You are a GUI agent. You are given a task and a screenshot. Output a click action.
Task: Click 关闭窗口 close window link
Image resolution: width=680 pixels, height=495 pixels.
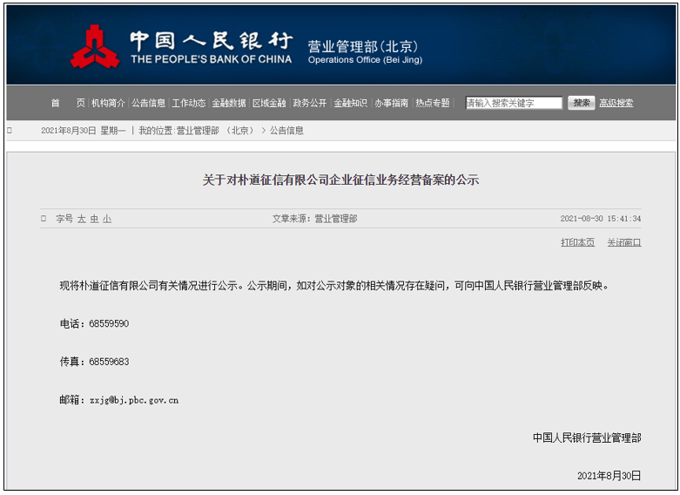pyautogui.click(x=624, y=242)
